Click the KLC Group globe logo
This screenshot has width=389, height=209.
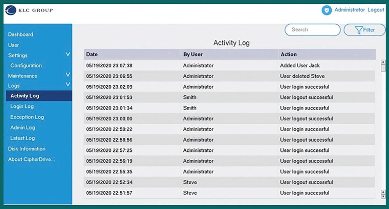[x=11, y=10]
